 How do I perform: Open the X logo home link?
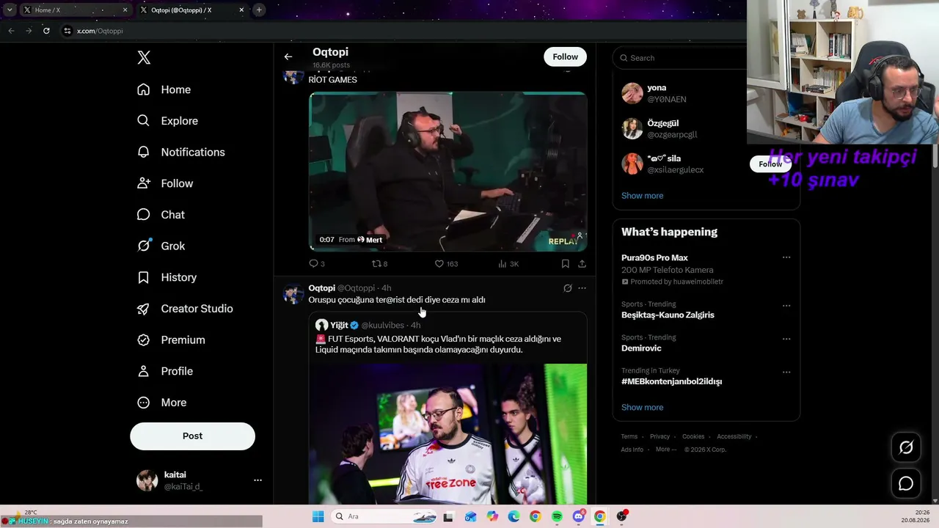point(144,58)
